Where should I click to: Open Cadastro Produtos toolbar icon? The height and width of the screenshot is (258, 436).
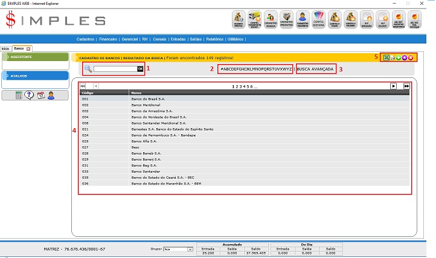[287, 19]
